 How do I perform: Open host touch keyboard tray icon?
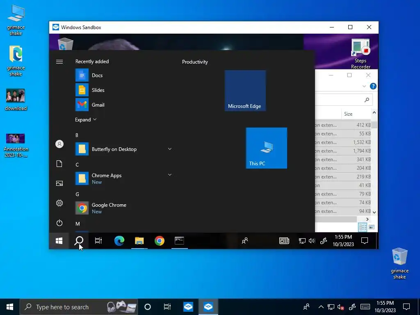click(x=365, y=307)
